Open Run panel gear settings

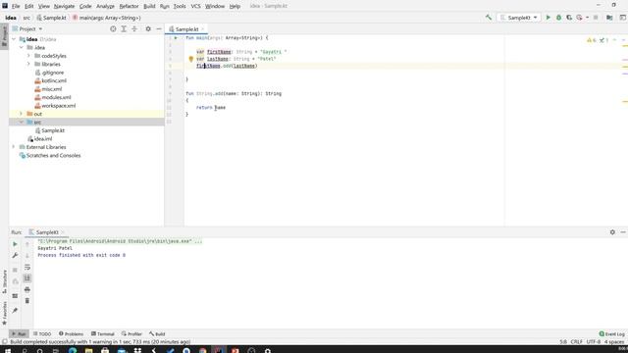point(612,232)
